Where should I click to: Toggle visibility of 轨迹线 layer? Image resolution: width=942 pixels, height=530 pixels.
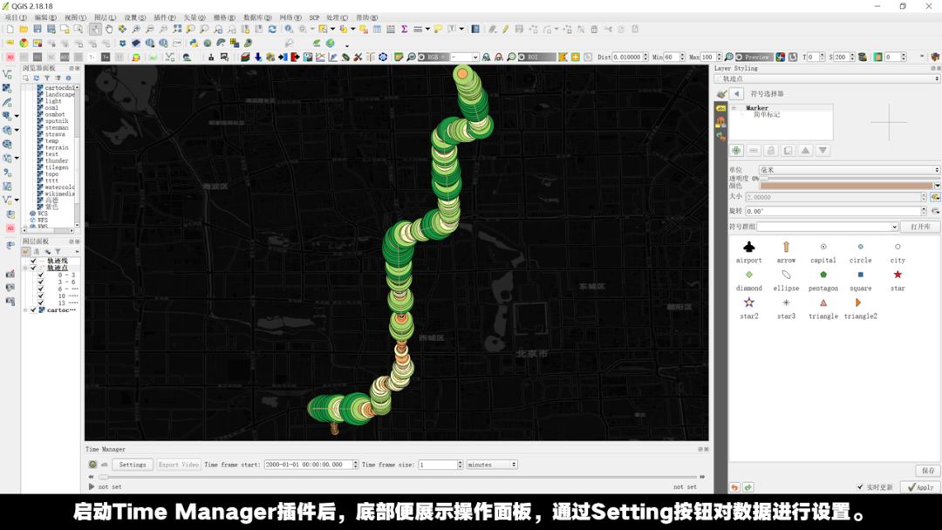click(x=34, y=262)
